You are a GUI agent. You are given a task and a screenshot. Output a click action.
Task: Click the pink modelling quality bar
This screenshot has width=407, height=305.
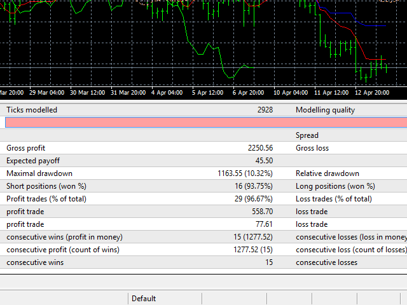click(203, 123)
